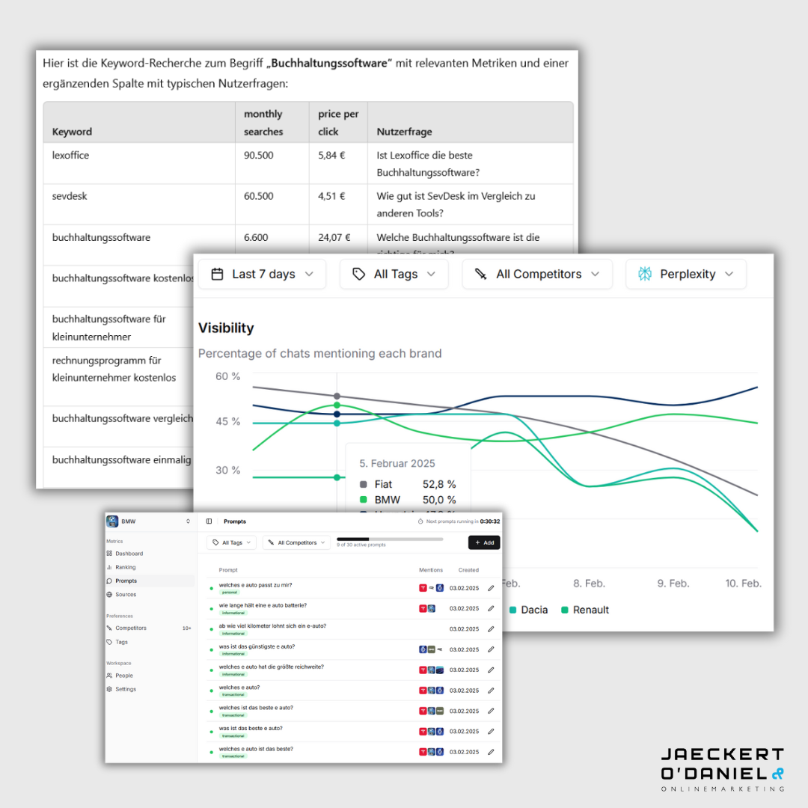Click the Created column header
808x808 pixels.
468,570
